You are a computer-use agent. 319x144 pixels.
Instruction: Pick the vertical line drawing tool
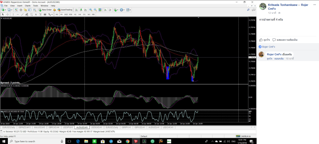point(13,15)
